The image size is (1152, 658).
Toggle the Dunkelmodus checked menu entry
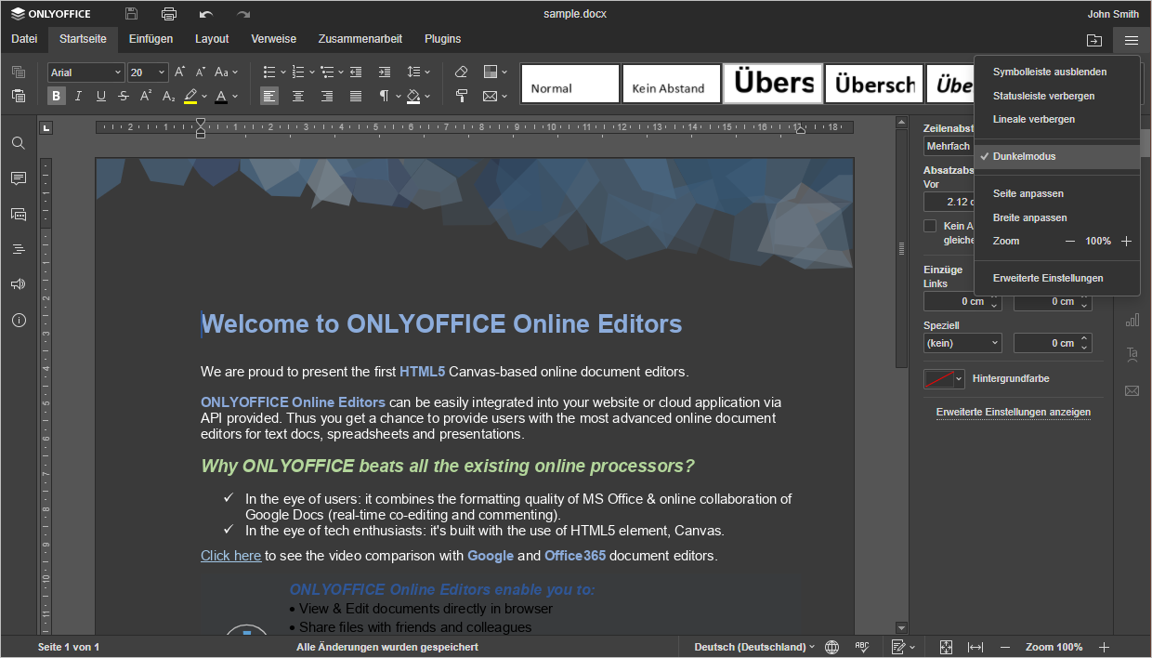(1056, 156)
